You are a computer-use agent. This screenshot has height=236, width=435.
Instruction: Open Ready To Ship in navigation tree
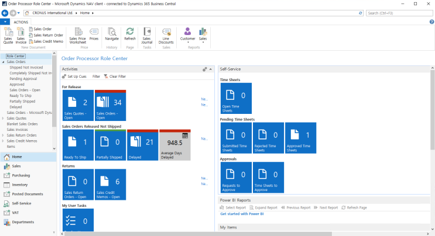[x=20, y=96]
